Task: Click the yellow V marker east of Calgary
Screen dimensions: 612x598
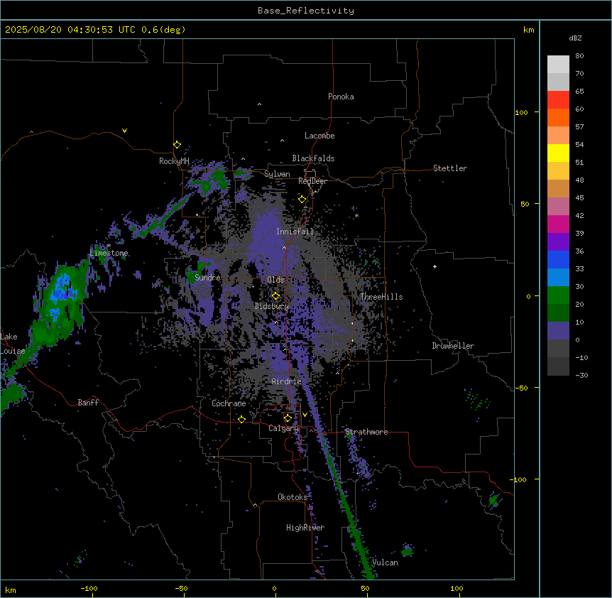Action: pyautogui.click(x=305, y=415)
